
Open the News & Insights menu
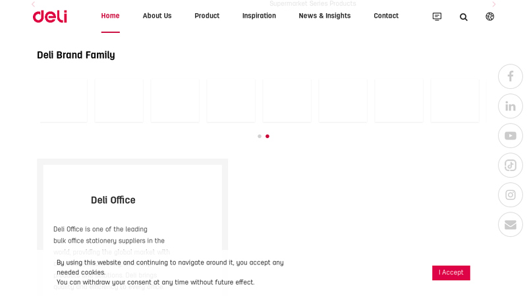pos(325,16)
